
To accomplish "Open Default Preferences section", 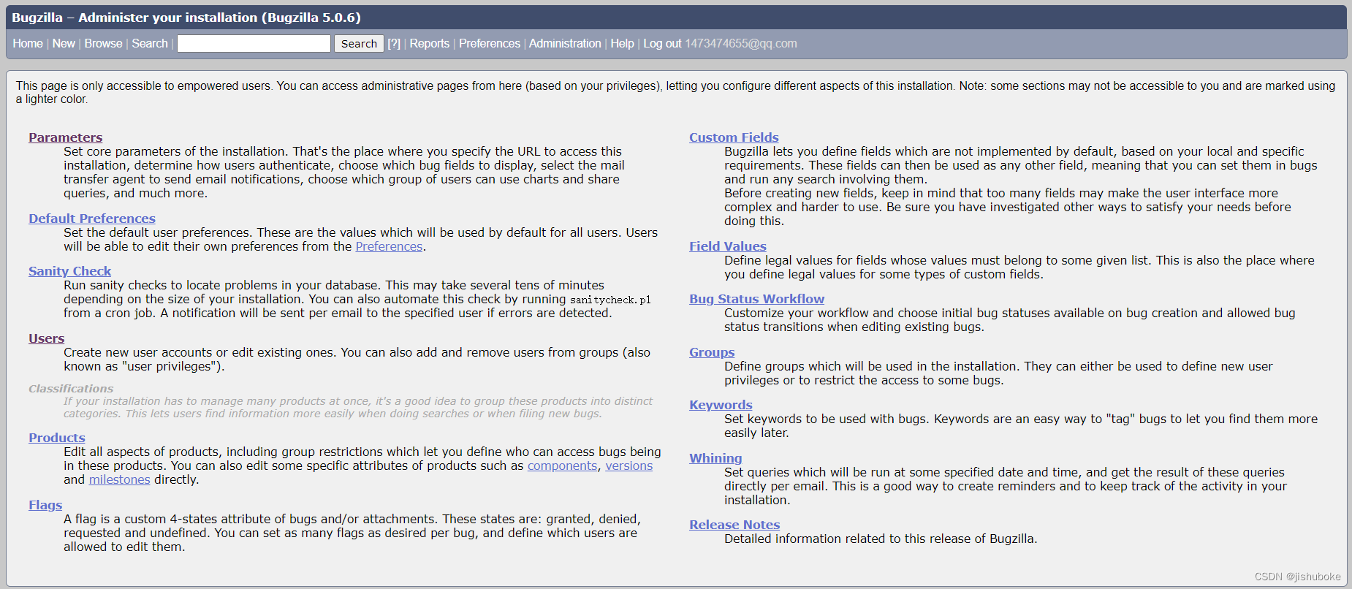I will click(92, 218).
